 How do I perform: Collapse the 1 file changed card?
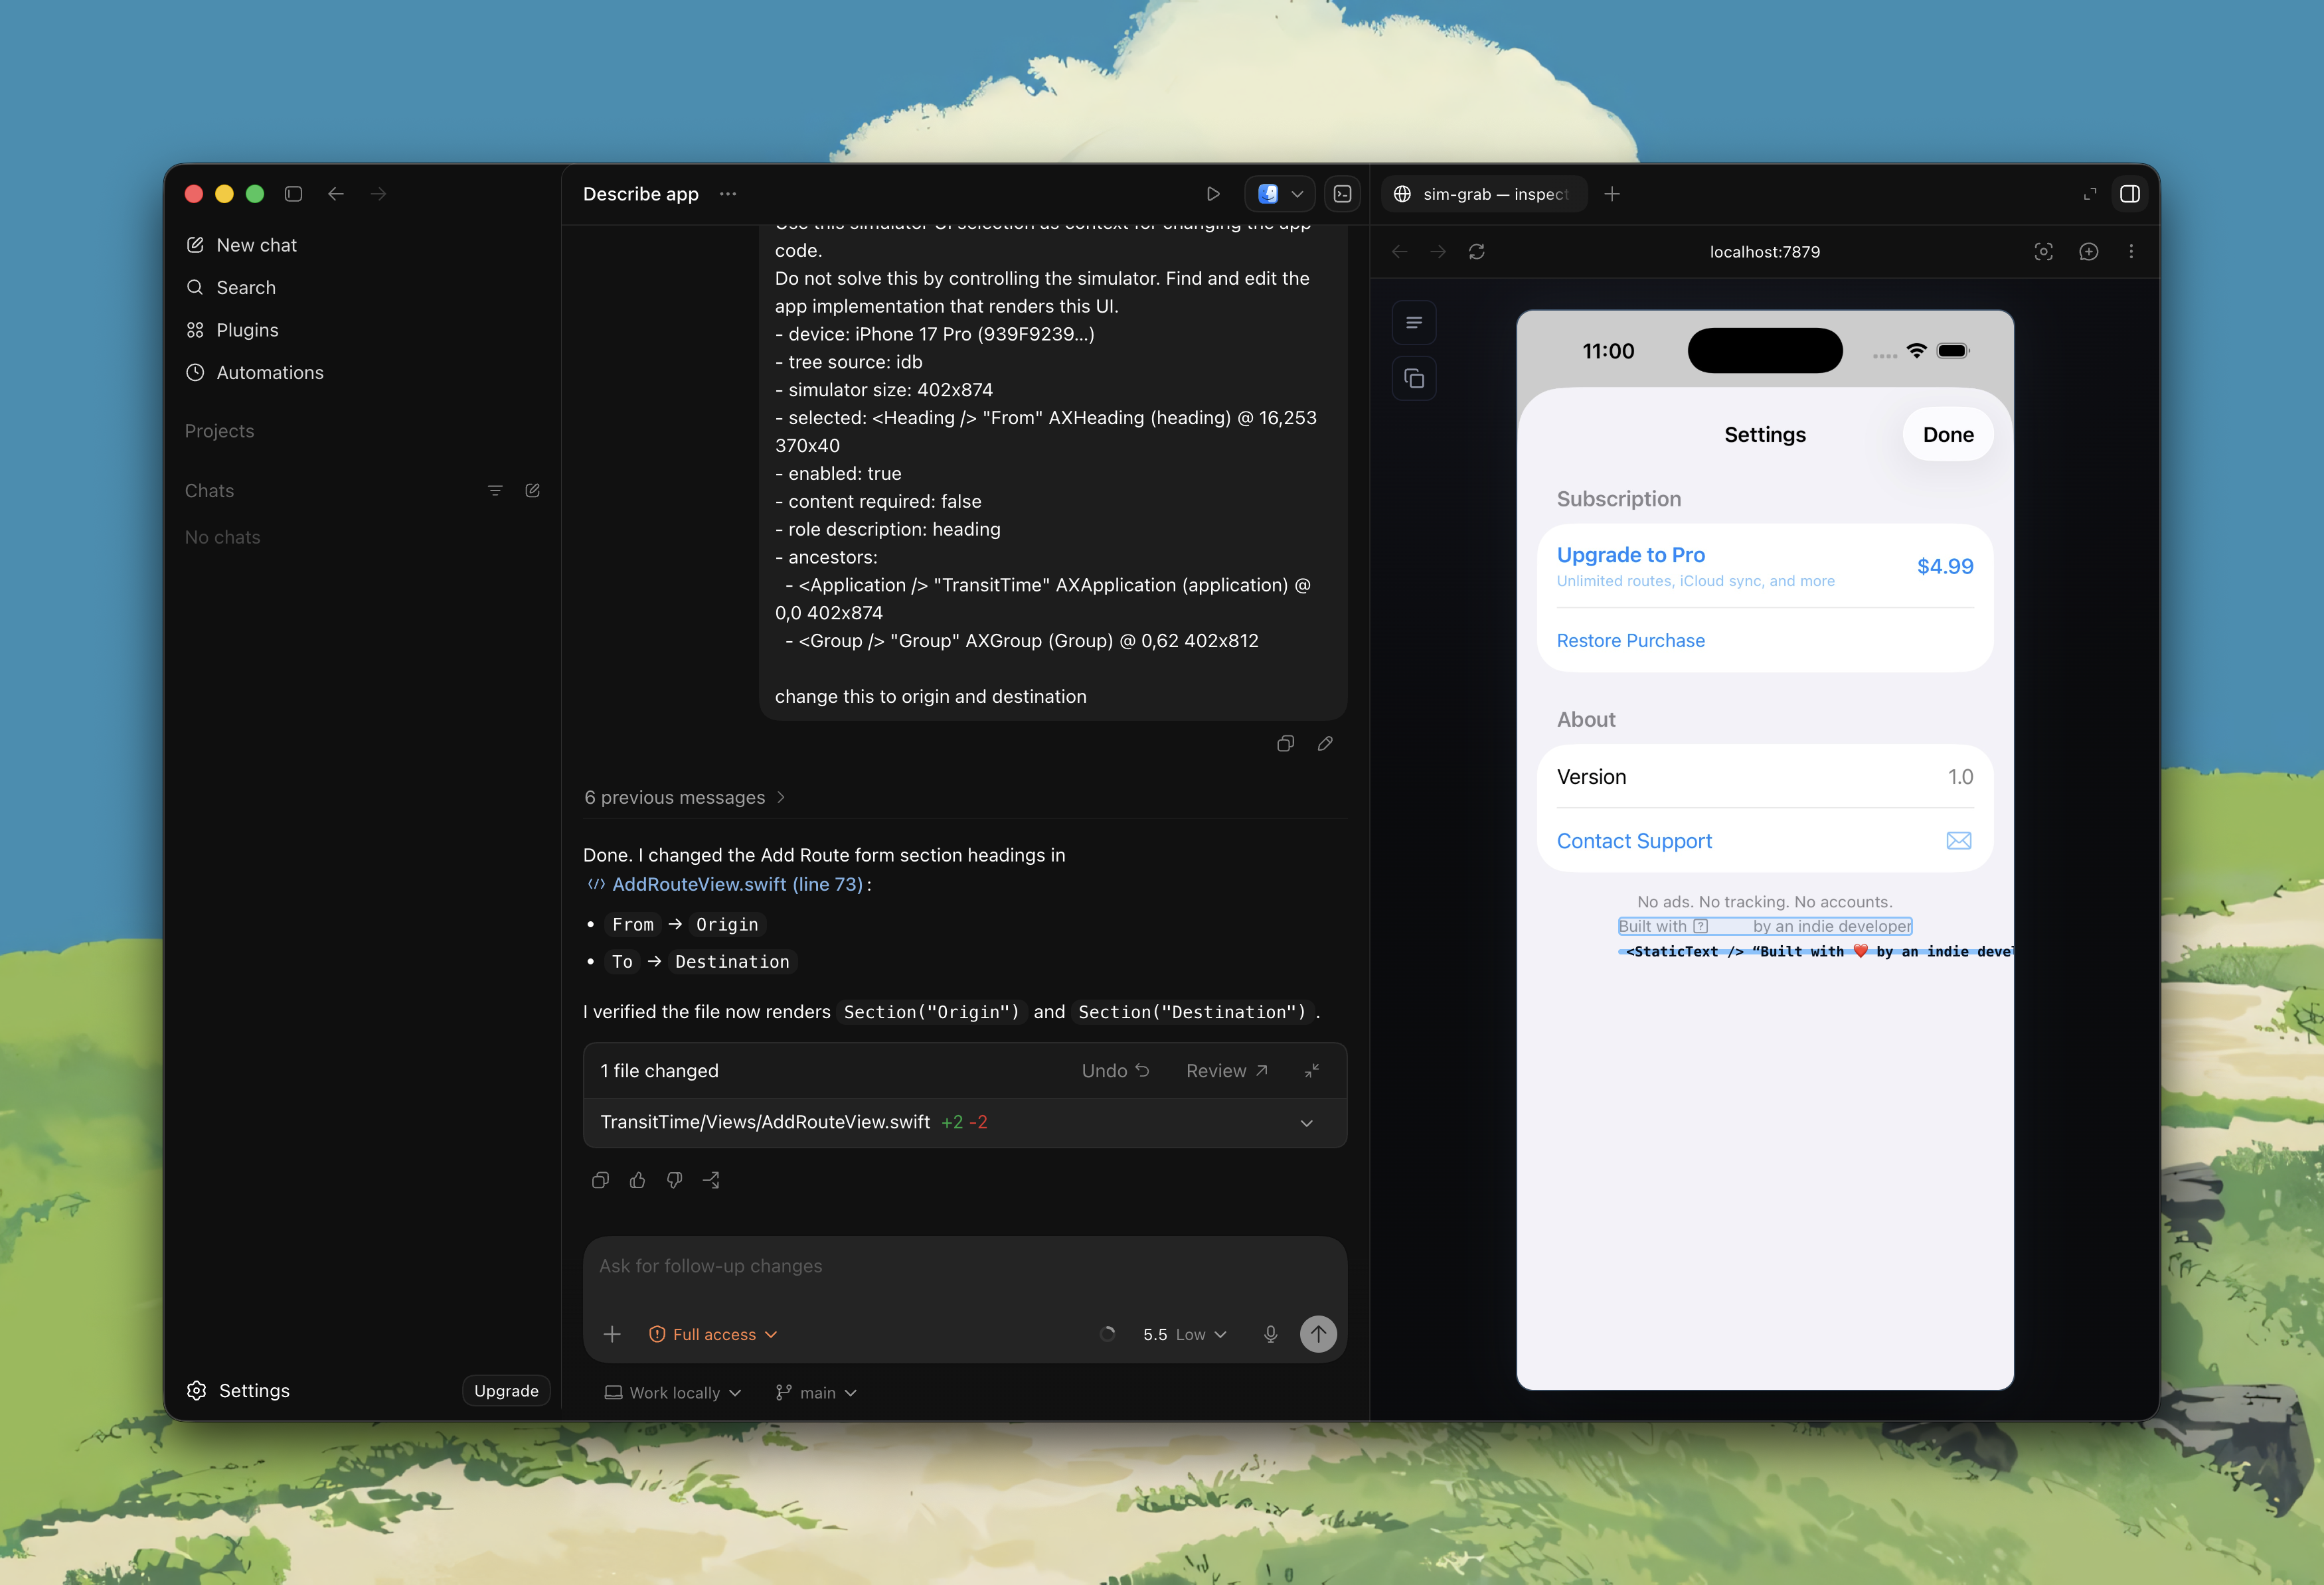[x=1312, y=1071]
